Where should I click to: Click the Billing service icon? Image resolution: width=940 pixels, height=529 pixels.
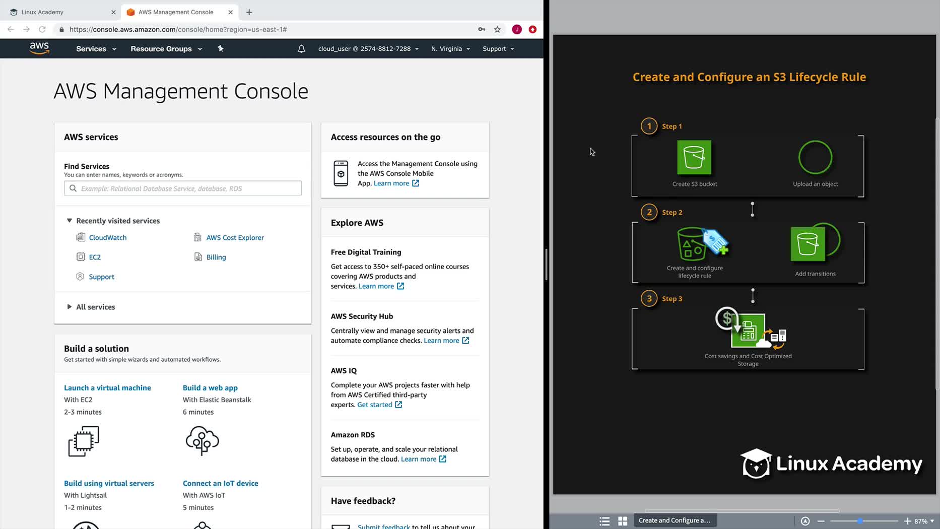point(198,257)
